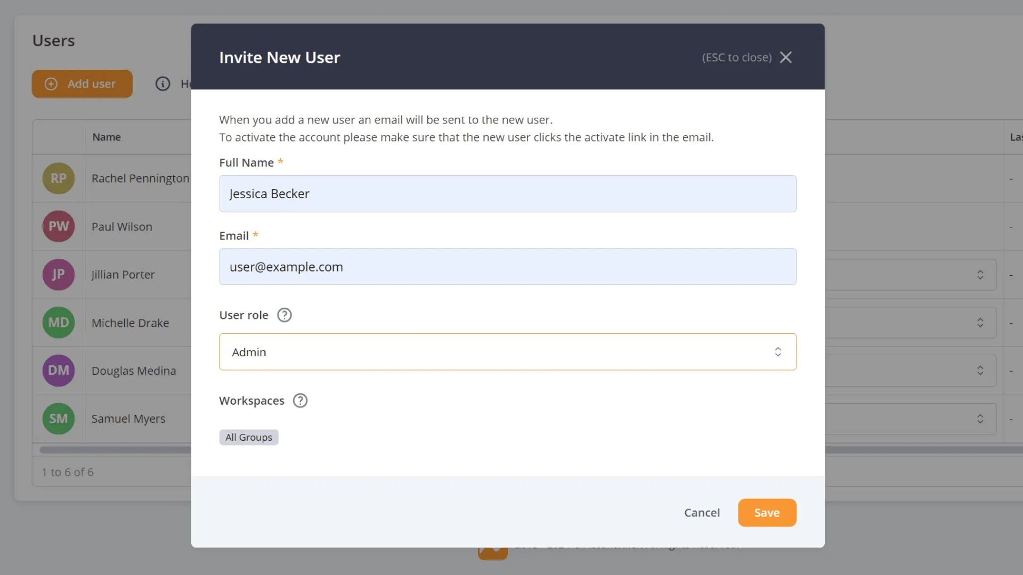Expand the dropdown on Michelle Drake's row
Screen dimensions: 1023x575
pos(981,322)
